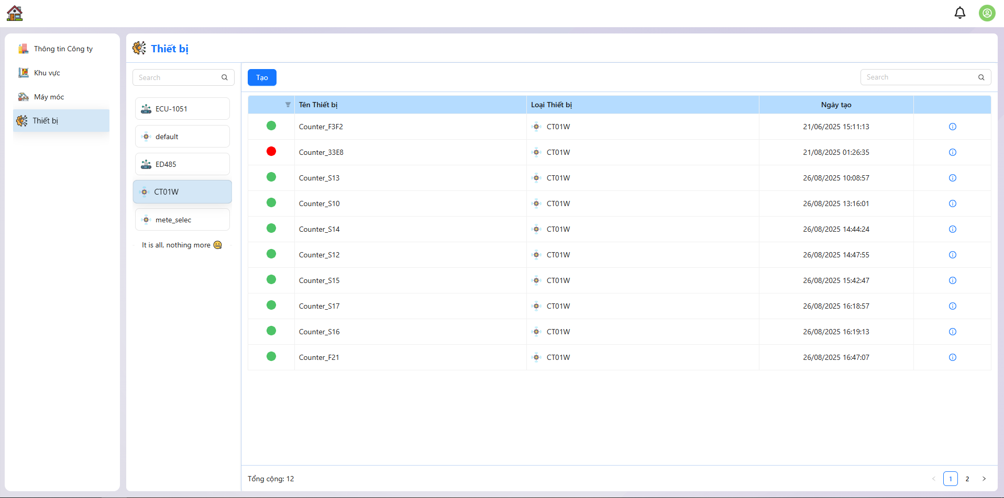Click red status dot of Counter_33E8

click(x=271, y=152)
